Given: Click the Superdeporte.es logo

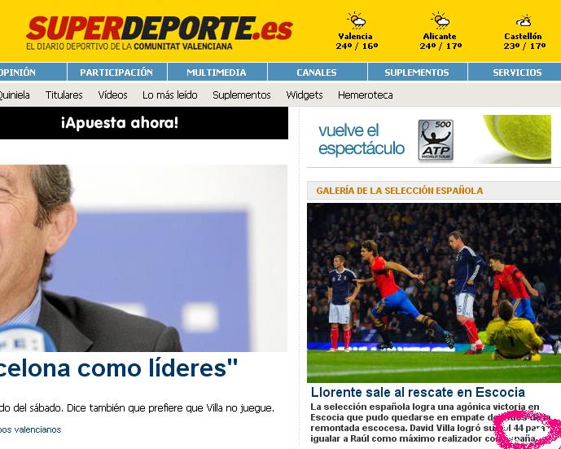Looking at the screenshot, I should [x=160, y=33].
